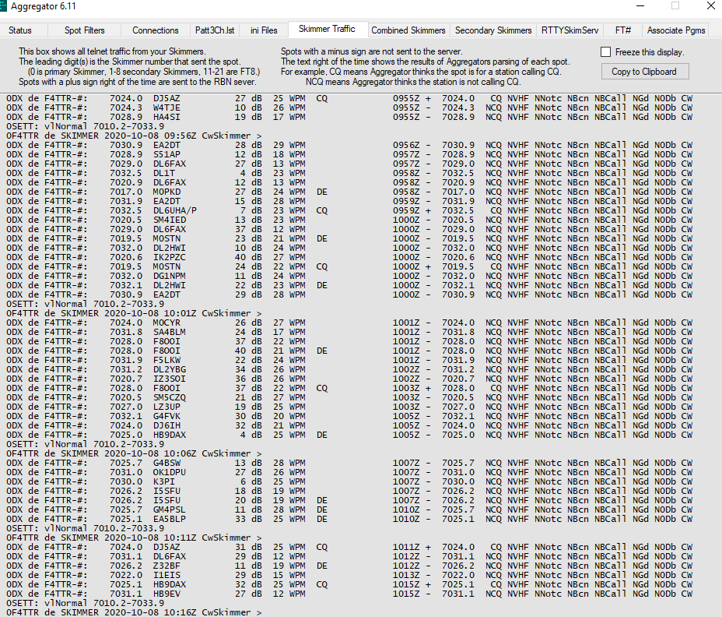
Task: Open the Secondary Skimmers tab
Action: click(493, 30)
